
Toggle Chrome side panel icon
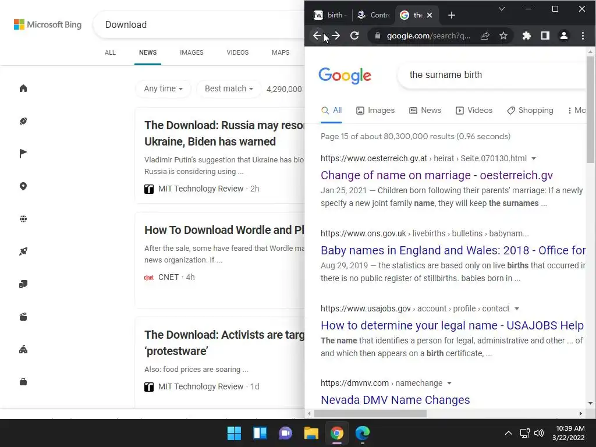click(545, 36)
